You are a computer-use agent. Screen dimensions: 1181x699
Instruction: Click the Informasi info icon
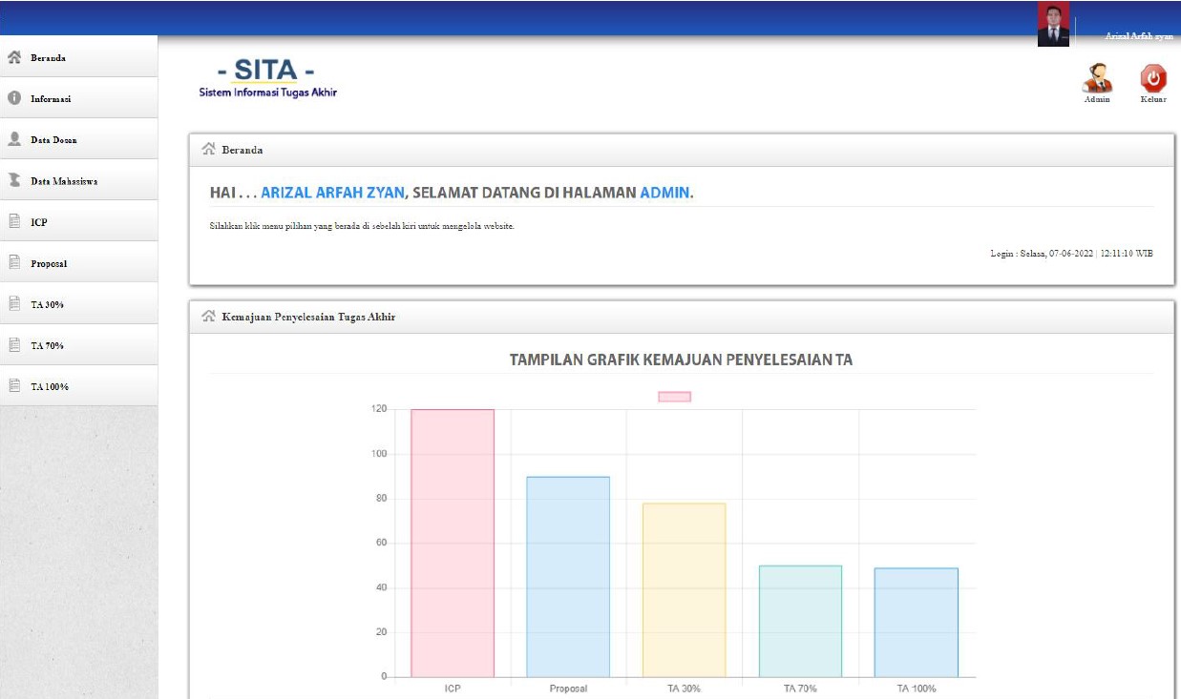(x=14, y=98)
